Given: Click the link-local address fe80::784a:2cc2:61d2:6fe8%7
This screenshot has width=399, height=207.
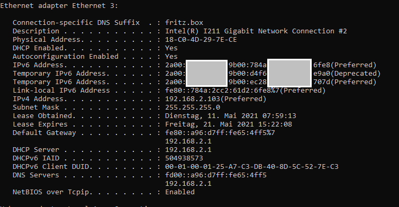Looking at the screenshot, I should [x=222, y=91].
